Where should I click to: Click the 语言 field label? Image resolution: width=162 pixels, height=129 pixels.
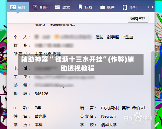[x=88, y=108]
